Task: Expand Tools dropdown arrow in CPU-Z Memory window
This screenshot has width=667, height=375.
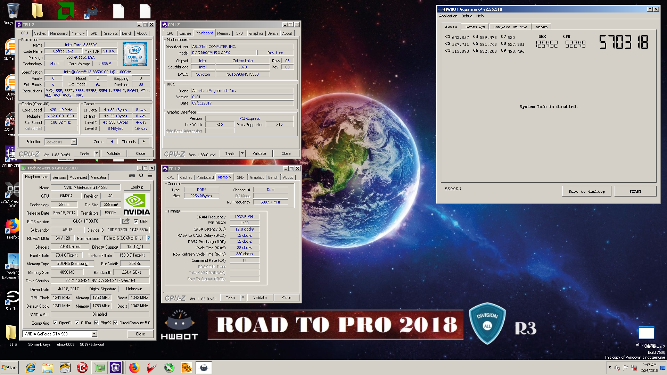Action: click(243, 298)
